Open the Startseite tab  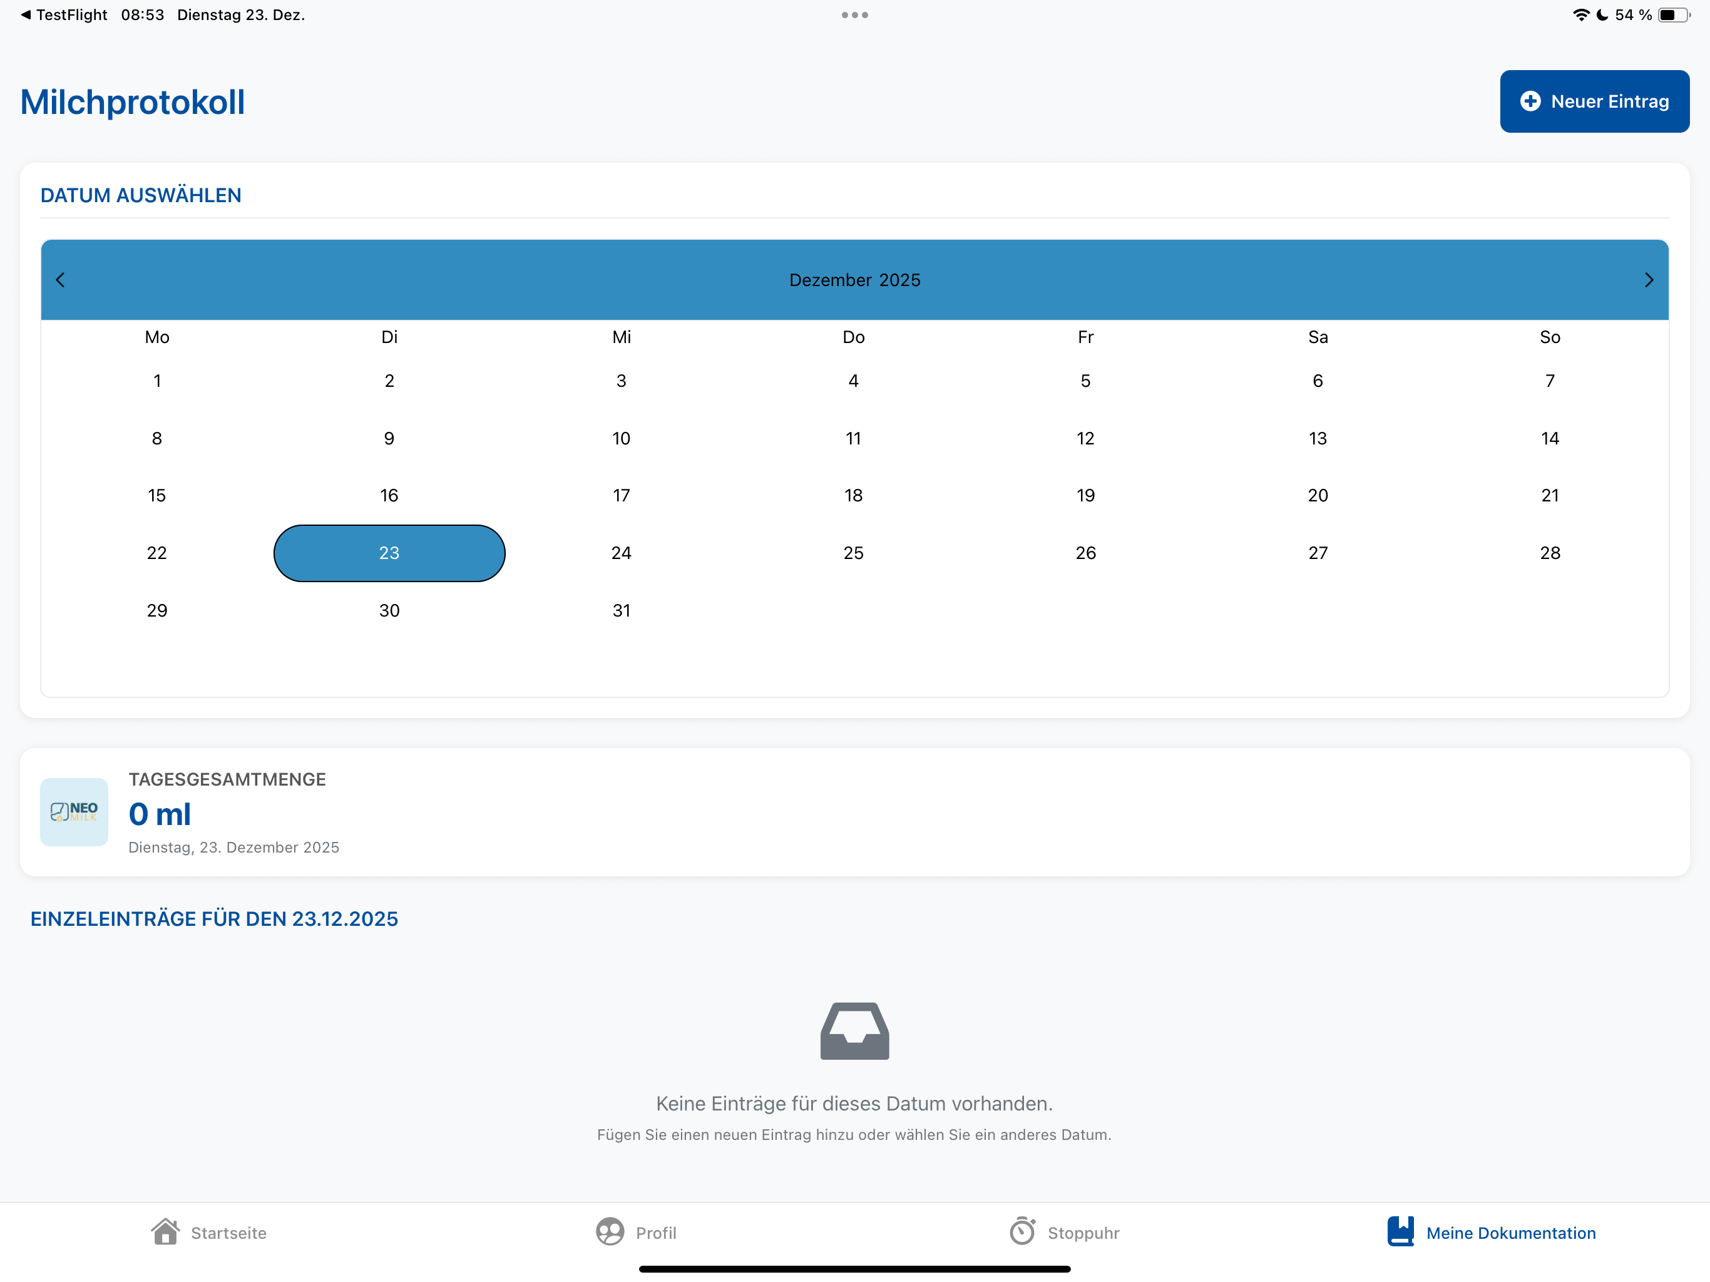point(208,1232)
